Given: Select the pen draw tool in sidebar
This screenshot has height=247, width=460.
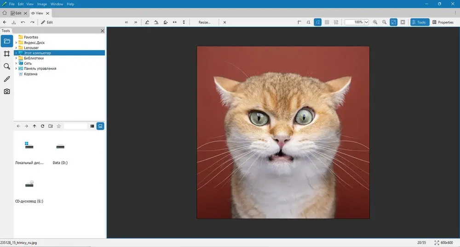Looking at the screenshot, I should coord(7,79).
